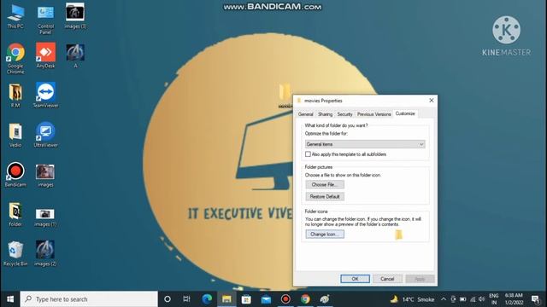This screenshot has width=547, height=307.
Task: Close the movies Properties dialog
Action: tap(432, 101)
